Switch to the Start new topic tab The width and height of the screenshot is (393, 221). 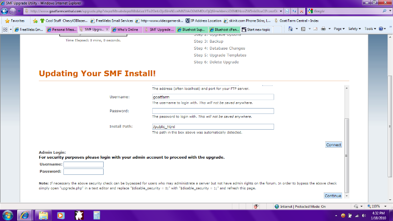point(256,29)
